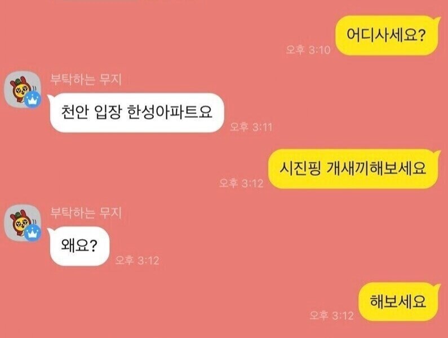
Task: Click the question mark in 어디사세요? bubble
Action: tap(421, 35)
